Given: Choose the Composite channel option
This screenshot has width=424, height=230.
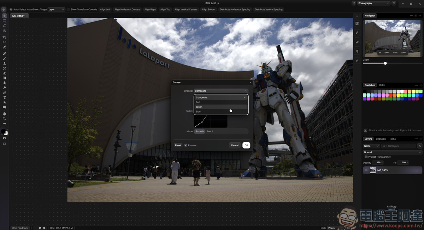Looking at the screenshot, I should (x=221, y=97).
